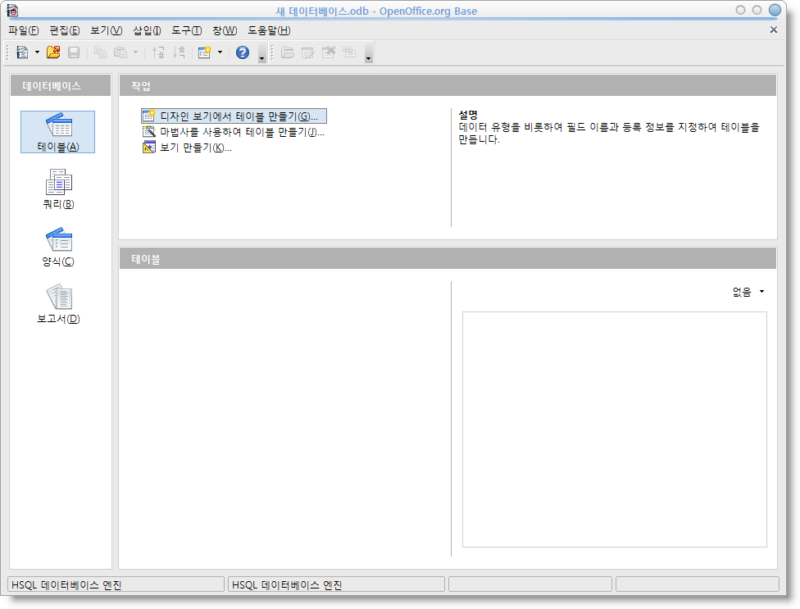Click the window maximize button
The width and height of the screenshot is (800, 609).
pos(757,10)
